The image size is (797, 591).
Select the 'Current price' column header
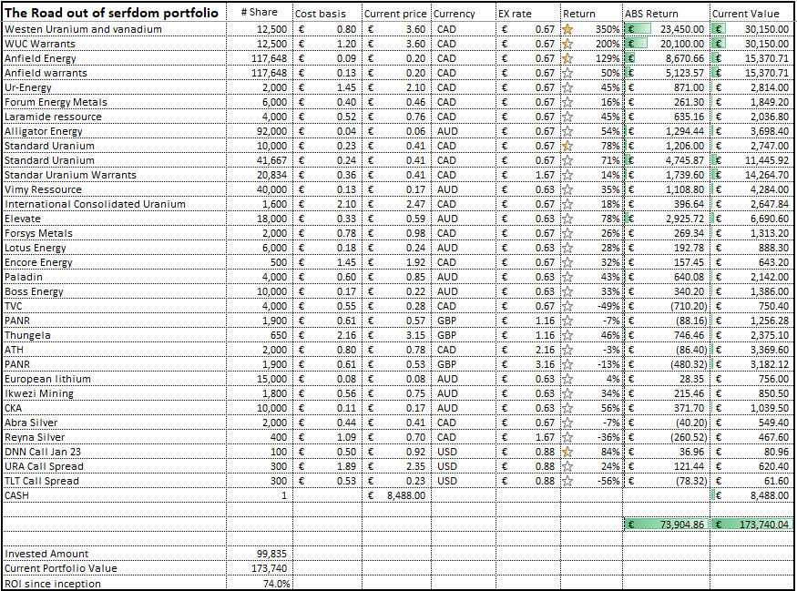coord(396,14)
